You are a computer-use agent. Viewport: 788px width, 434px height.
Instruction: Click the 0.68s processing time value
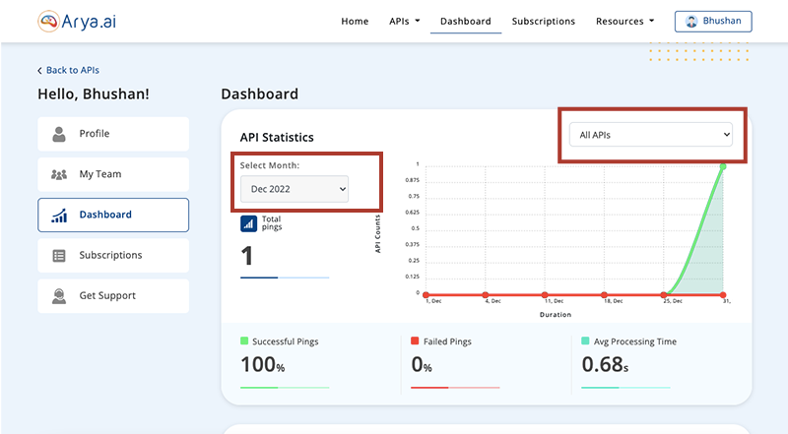point(605,365)
